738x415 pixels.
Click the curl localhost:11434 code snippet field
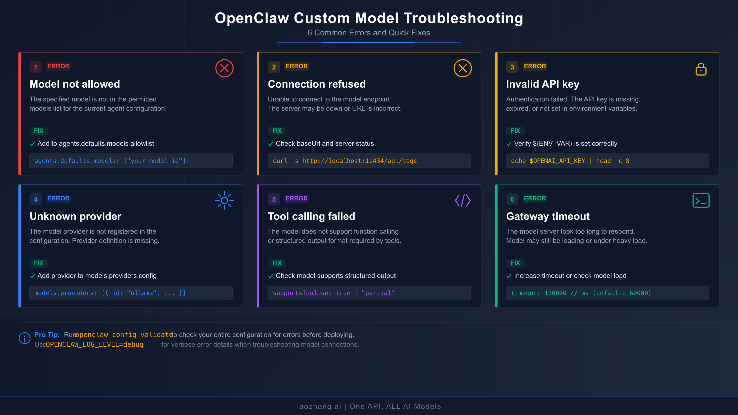tap(369, 160)
